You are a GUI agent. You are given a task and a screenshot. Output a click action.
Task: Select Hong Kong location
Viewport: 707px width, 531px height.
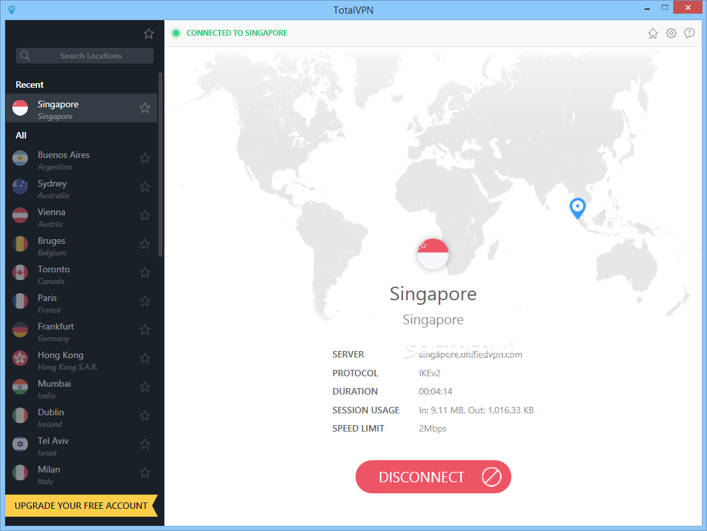click(x=82, y=361)
